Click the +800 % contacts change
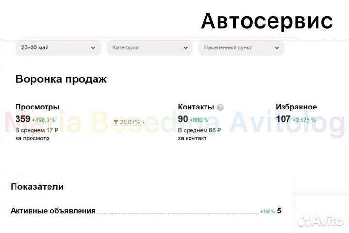Viewport: 349px width, 233px height. pos(199,120)
